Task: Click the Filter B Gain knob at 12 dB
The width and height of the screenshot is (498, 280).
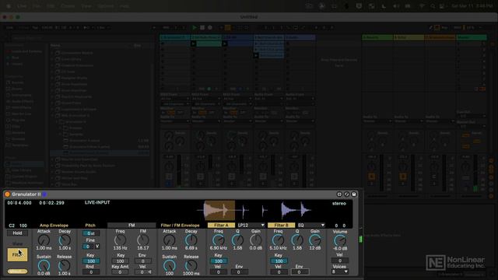Action: [x=315, y=240]
